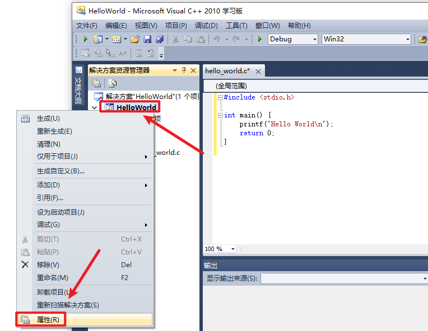Close the hello_world.c tab
The image size is (428, 331).
pyautogui.click(x=258, y=72)
